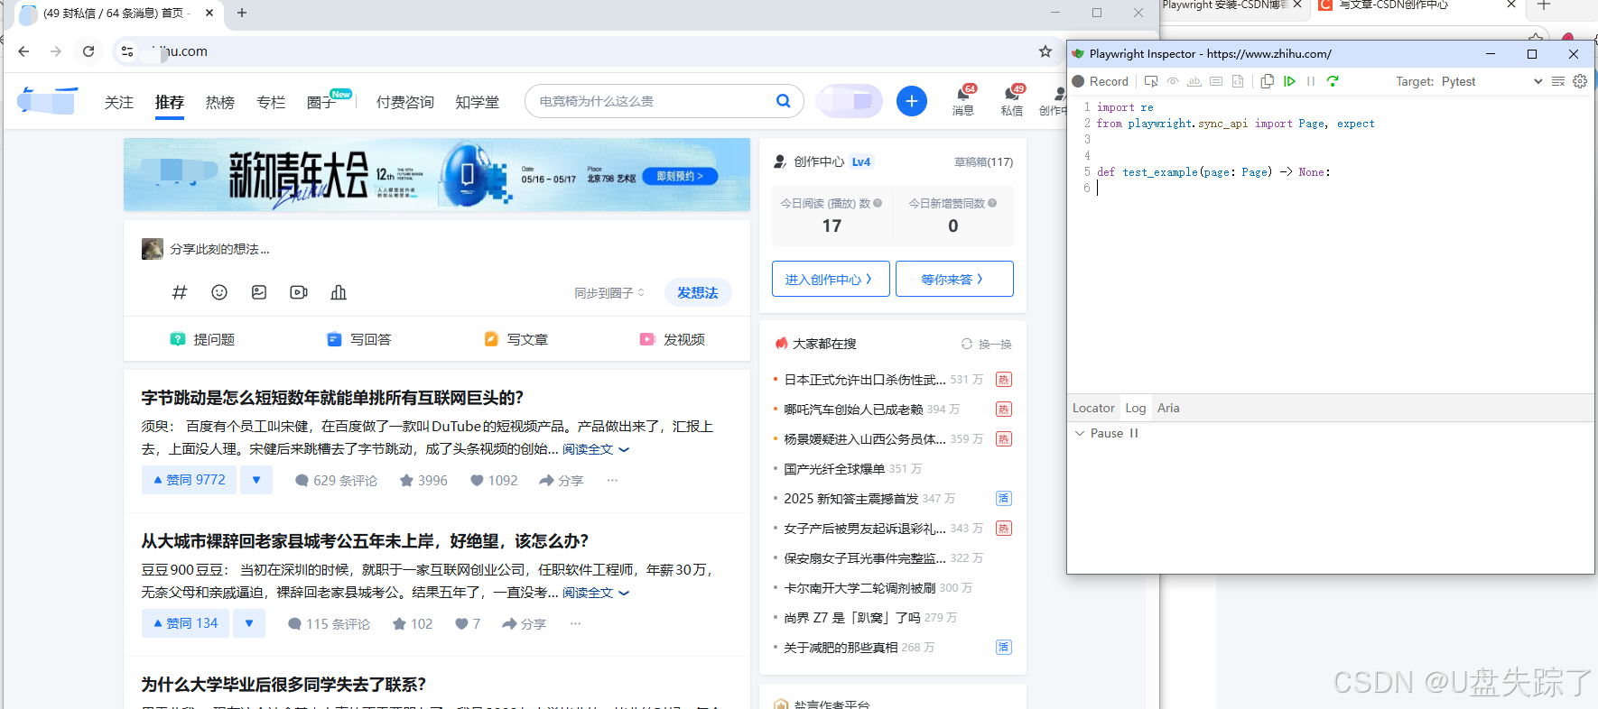The width and height of the screenshot is (1598, 709).
Task: Open 115 条评论 comments
Action: (329, 624)
